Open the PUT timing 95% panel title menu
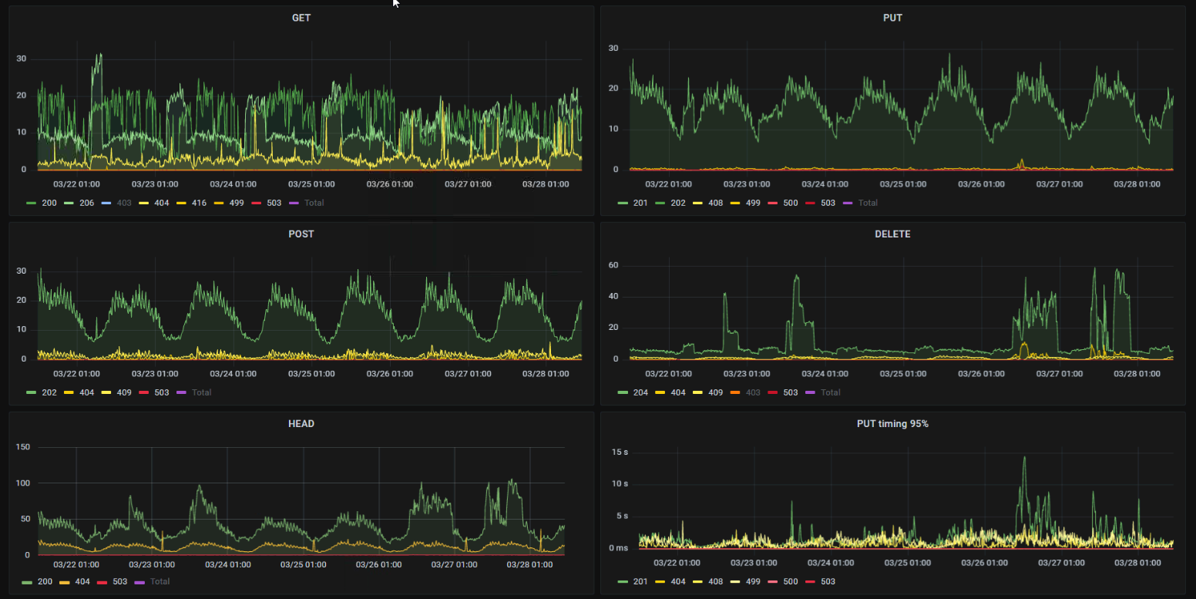The height and width of the screenshot is (599, 1196). tap(892, 423)
